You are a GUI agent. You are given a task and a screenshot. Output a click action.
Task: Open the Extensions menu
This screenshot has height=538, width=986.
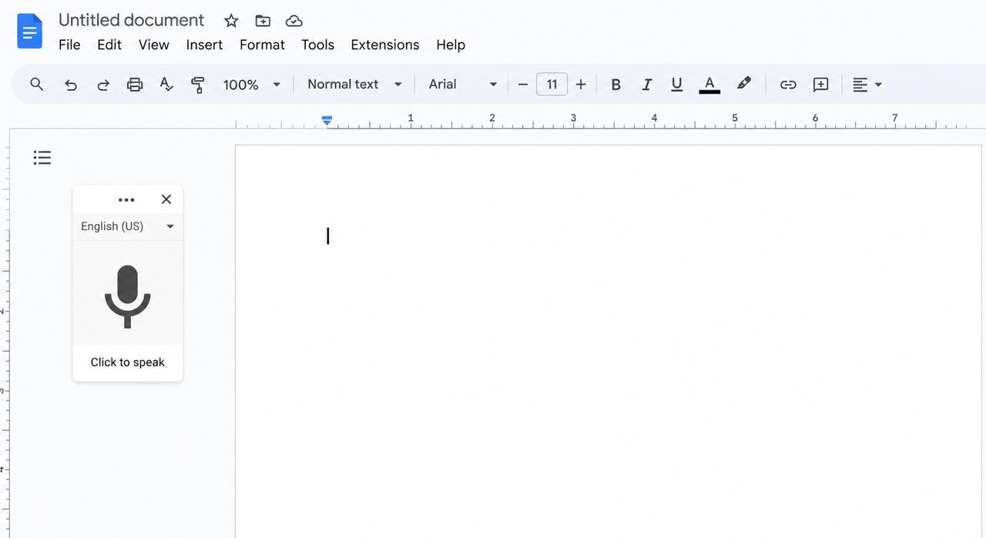385,45
